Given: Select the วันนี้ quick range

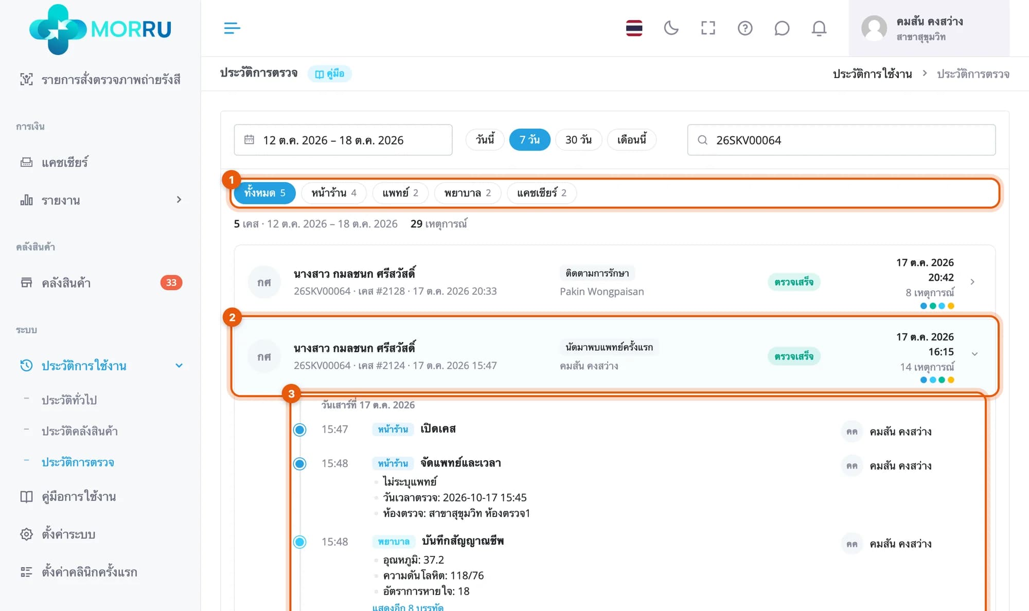Looking at the screenshot, I should [485, 140].
